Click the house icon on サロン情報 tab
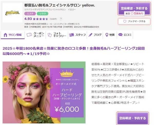The image size is (154, 125). [5, 35]
